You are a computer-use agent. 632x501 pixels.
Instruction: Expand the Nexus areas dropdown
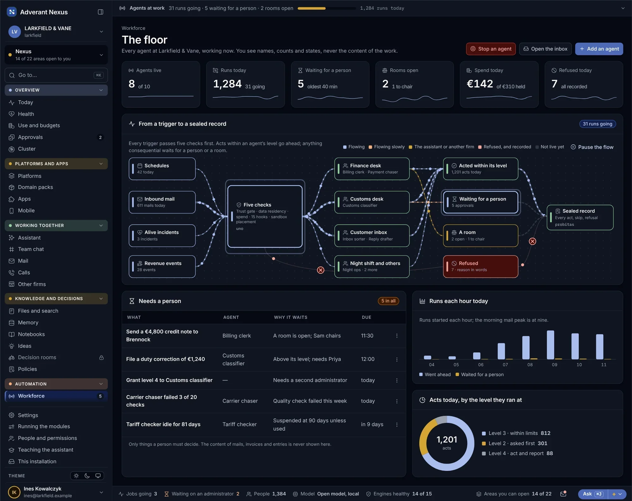[56, 55]
